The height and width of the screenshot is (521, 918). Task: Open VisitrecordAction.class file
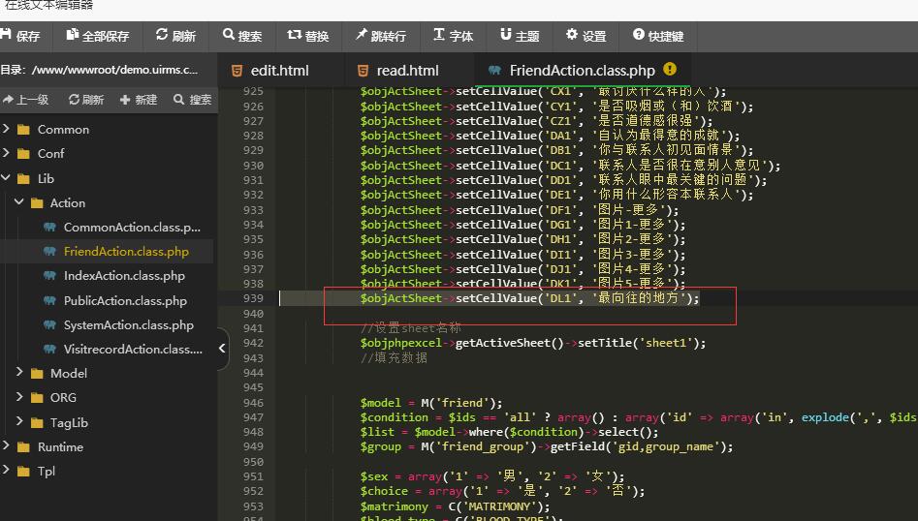pyautogui.click(x=133, y=350)
